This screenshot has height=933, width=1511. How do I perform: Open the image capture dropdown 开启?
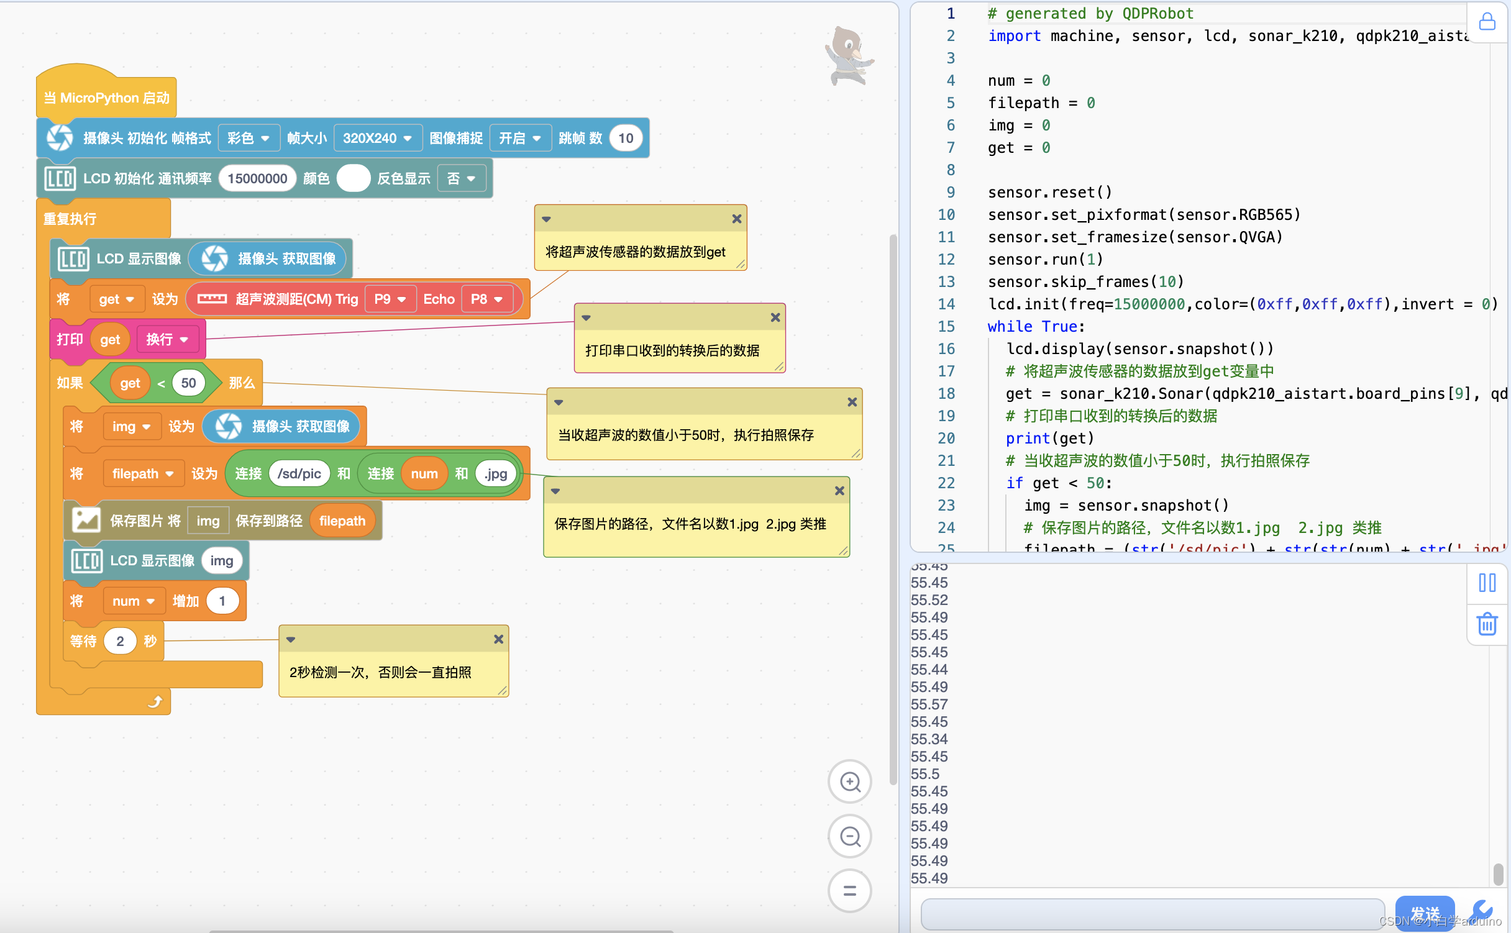click(520, 138)
